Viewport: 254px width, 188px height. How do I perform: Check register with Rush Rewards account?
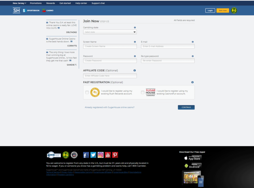(x=87, y=92)
